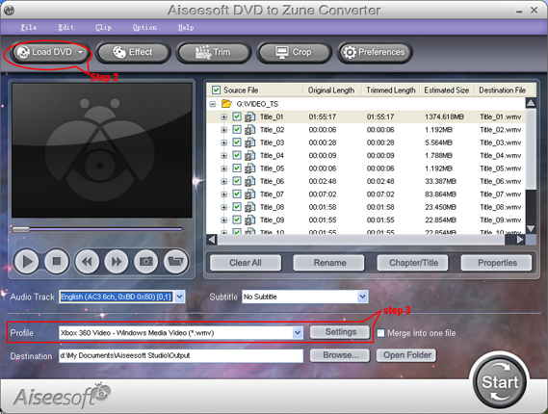Take a snapshot with the camera icon
This screenshot has height=414, width=548.
click(x=146, y=261)
